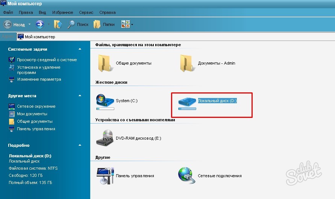Open the System (C:) drive icon
This screenshot has width=335, height=199.
tap(105, 101)
